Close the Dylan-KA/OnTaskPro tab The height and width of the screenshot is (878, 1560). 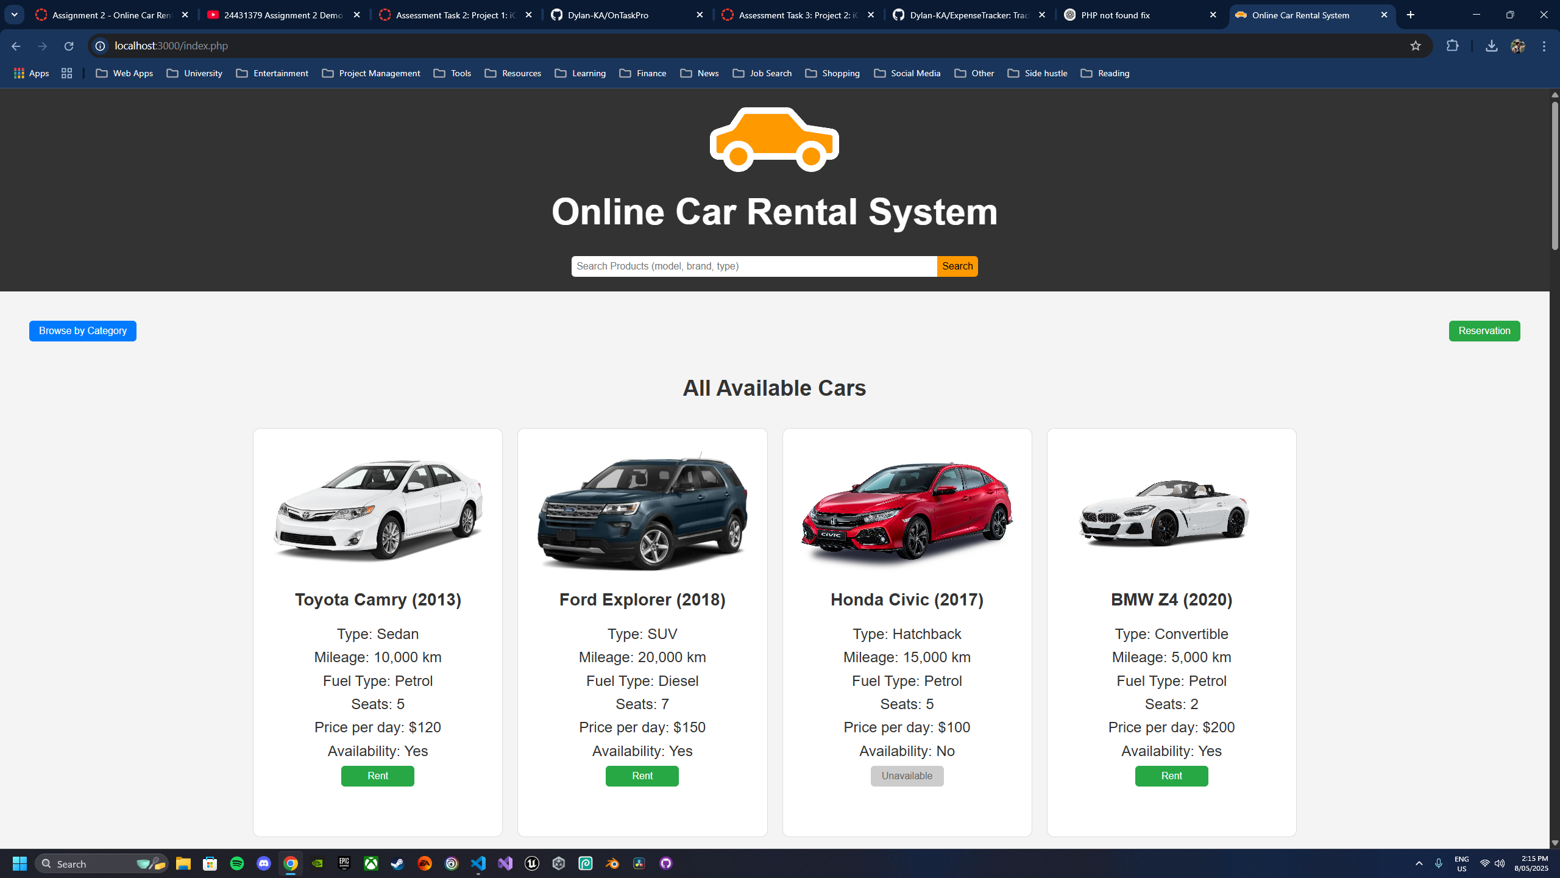[700, 15]
